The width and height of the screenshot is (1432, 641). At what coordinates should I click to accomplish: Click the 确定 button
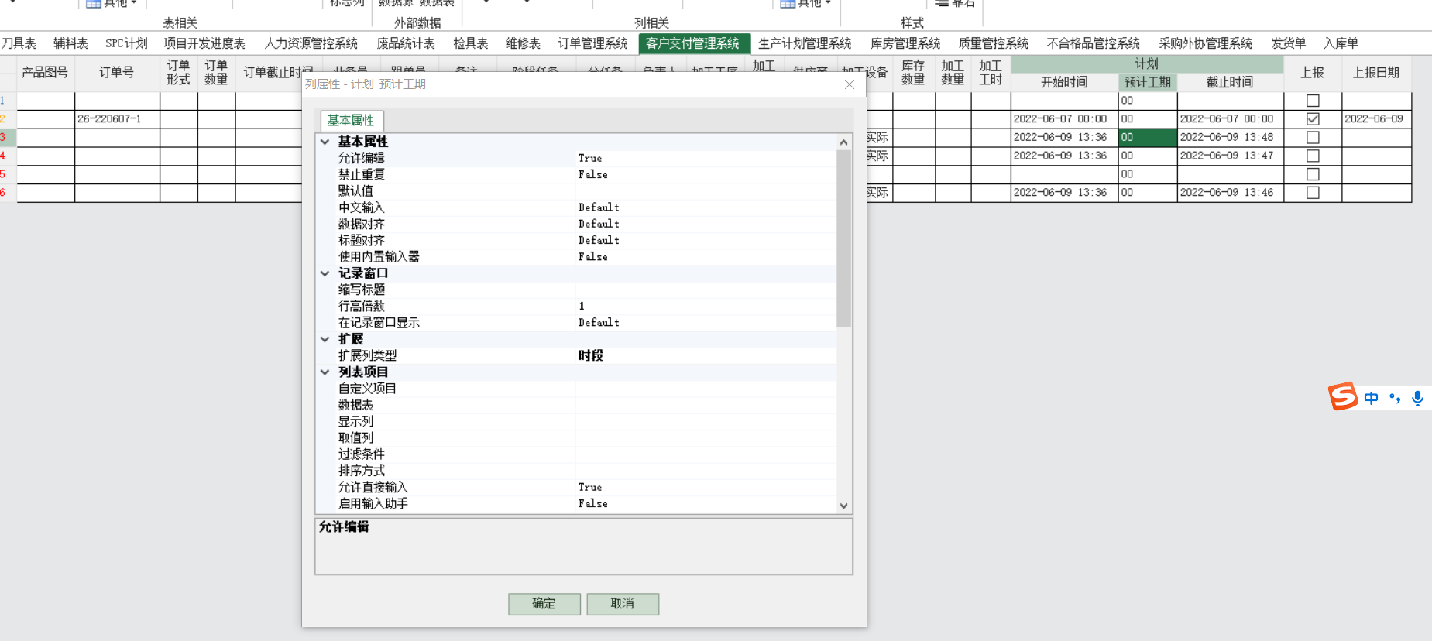point(544,604)
